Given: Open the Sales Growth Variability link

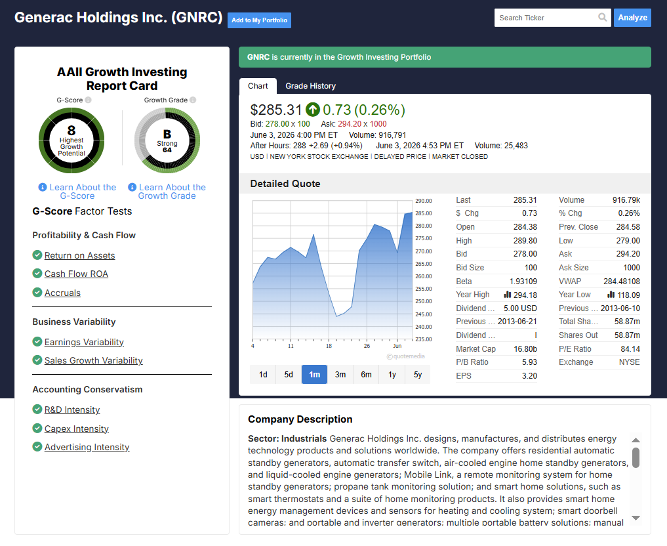Looking at the screenshot, I should pyautogui.click(x=94, y=360).
